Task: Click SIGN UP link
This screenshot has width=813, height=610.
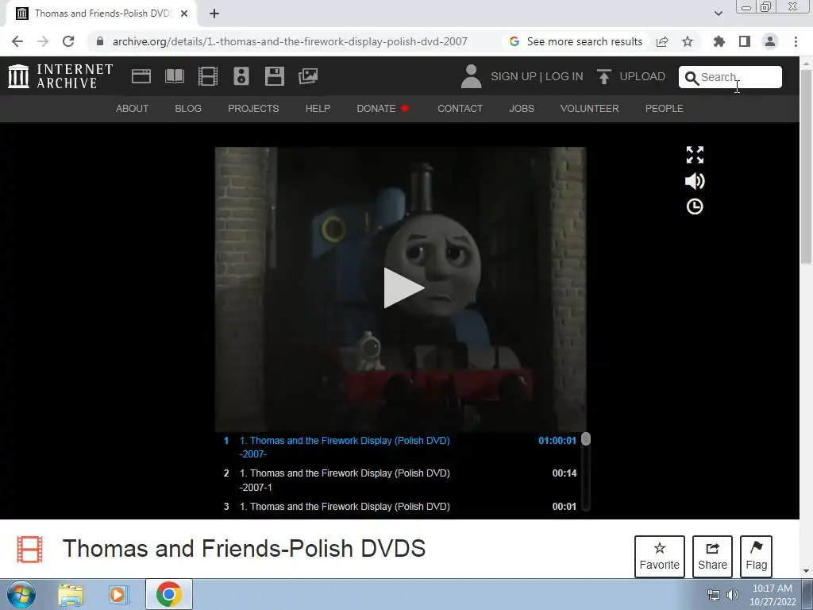Action: (x=514, y=76)
